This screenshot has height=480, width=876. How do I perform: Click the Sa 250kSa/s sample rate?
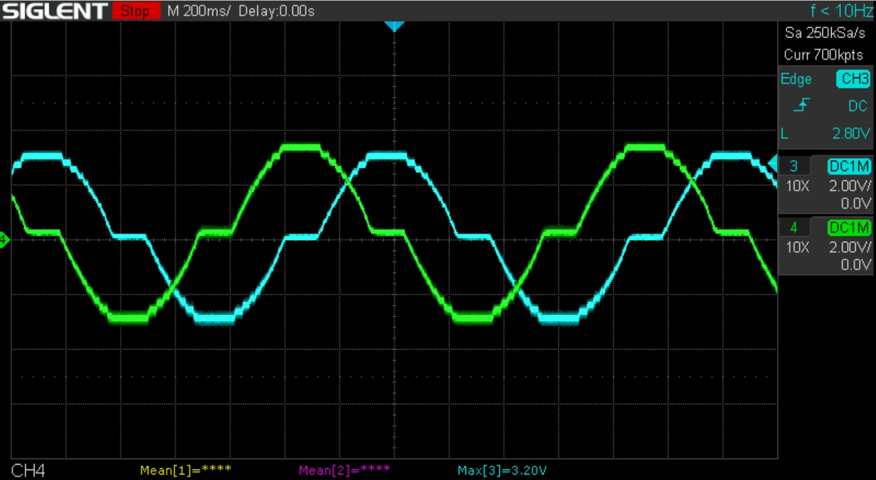point(824,33)
